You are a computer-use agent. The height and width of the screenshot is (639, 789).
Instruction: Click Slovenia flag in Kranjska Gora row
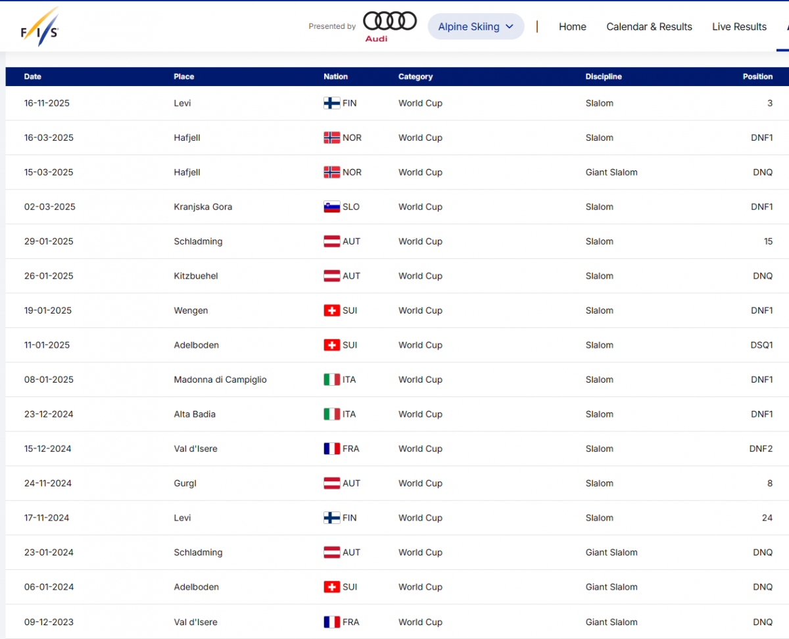tap(332, 207)
